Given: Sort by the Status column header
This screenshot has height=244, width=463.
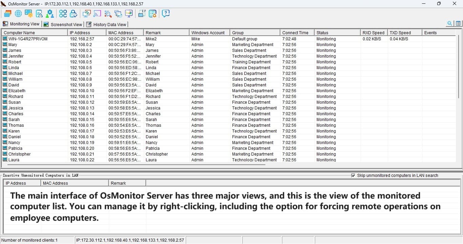Looking at the screenshot, I should [337, 33].
